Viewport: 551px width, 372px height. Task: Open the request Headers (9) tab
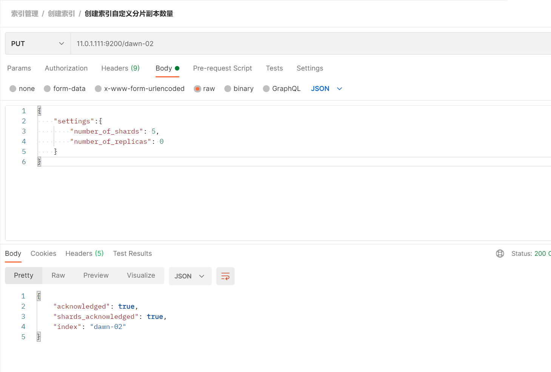click(120, 68)
